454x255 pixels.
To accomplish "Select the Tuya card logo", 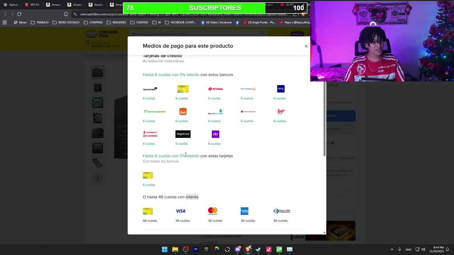I will (281, 112).
